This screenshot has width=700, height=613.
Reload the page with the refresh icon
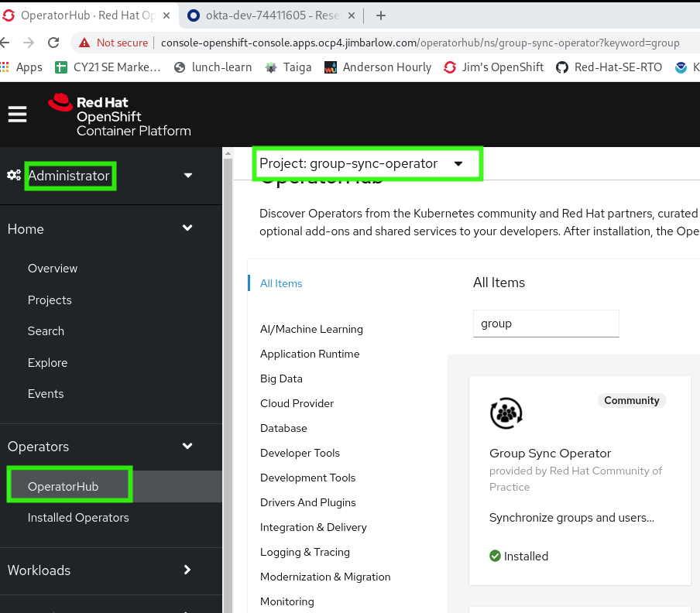click(53, 43)
